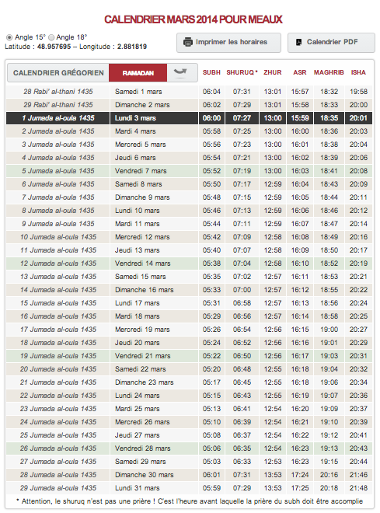Click the PDF file icon
The image size is (380, 513).
coord(298,42)
